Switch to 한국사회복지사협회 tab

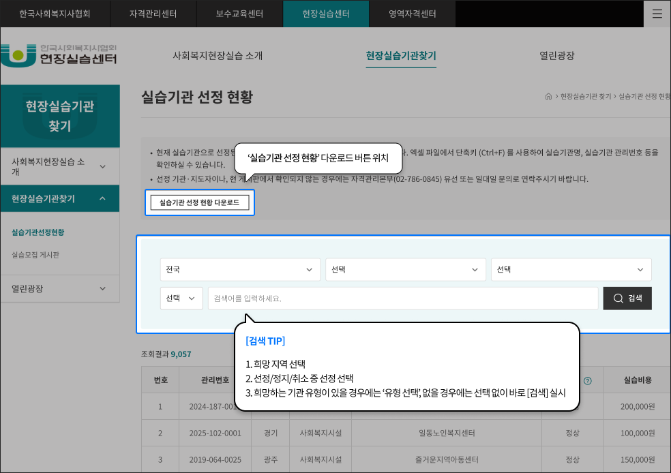click(x=55, y=14)
